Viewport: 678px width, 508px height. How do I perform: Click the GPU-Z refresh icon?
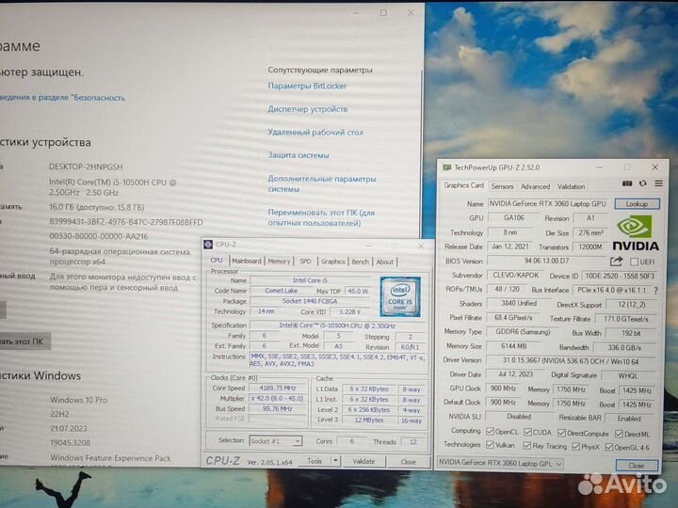[643, 183]
